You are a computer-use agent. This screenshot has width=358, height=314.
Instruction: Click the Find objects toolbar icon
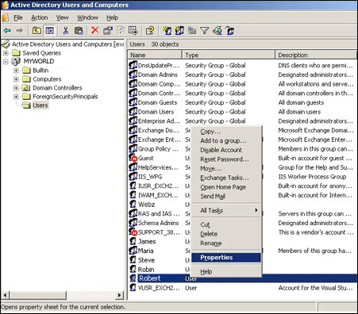[217, 31]
